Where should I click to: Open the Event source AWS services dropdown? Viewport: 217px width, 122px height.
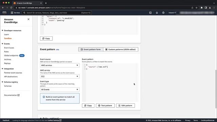(60, 65)
